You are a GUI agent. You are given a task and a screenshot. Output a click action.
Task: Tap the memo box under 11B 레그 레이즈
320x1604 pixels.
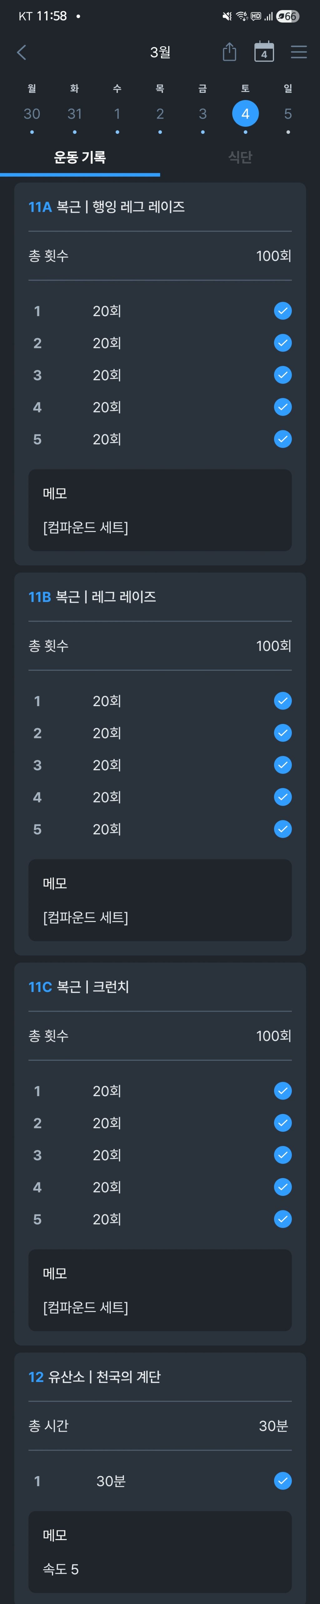click(x=160, y=900)
